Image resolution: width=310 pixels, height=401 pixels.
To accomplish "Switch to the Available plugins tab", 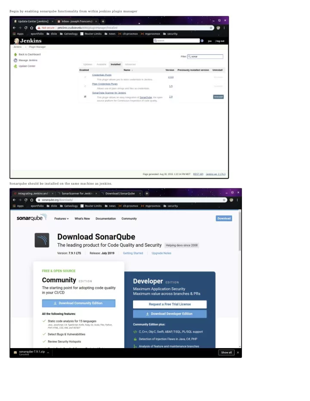I will pos(101,64).
